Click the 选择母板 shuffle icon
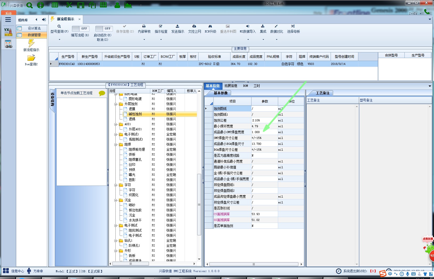 tap(293, 26)
